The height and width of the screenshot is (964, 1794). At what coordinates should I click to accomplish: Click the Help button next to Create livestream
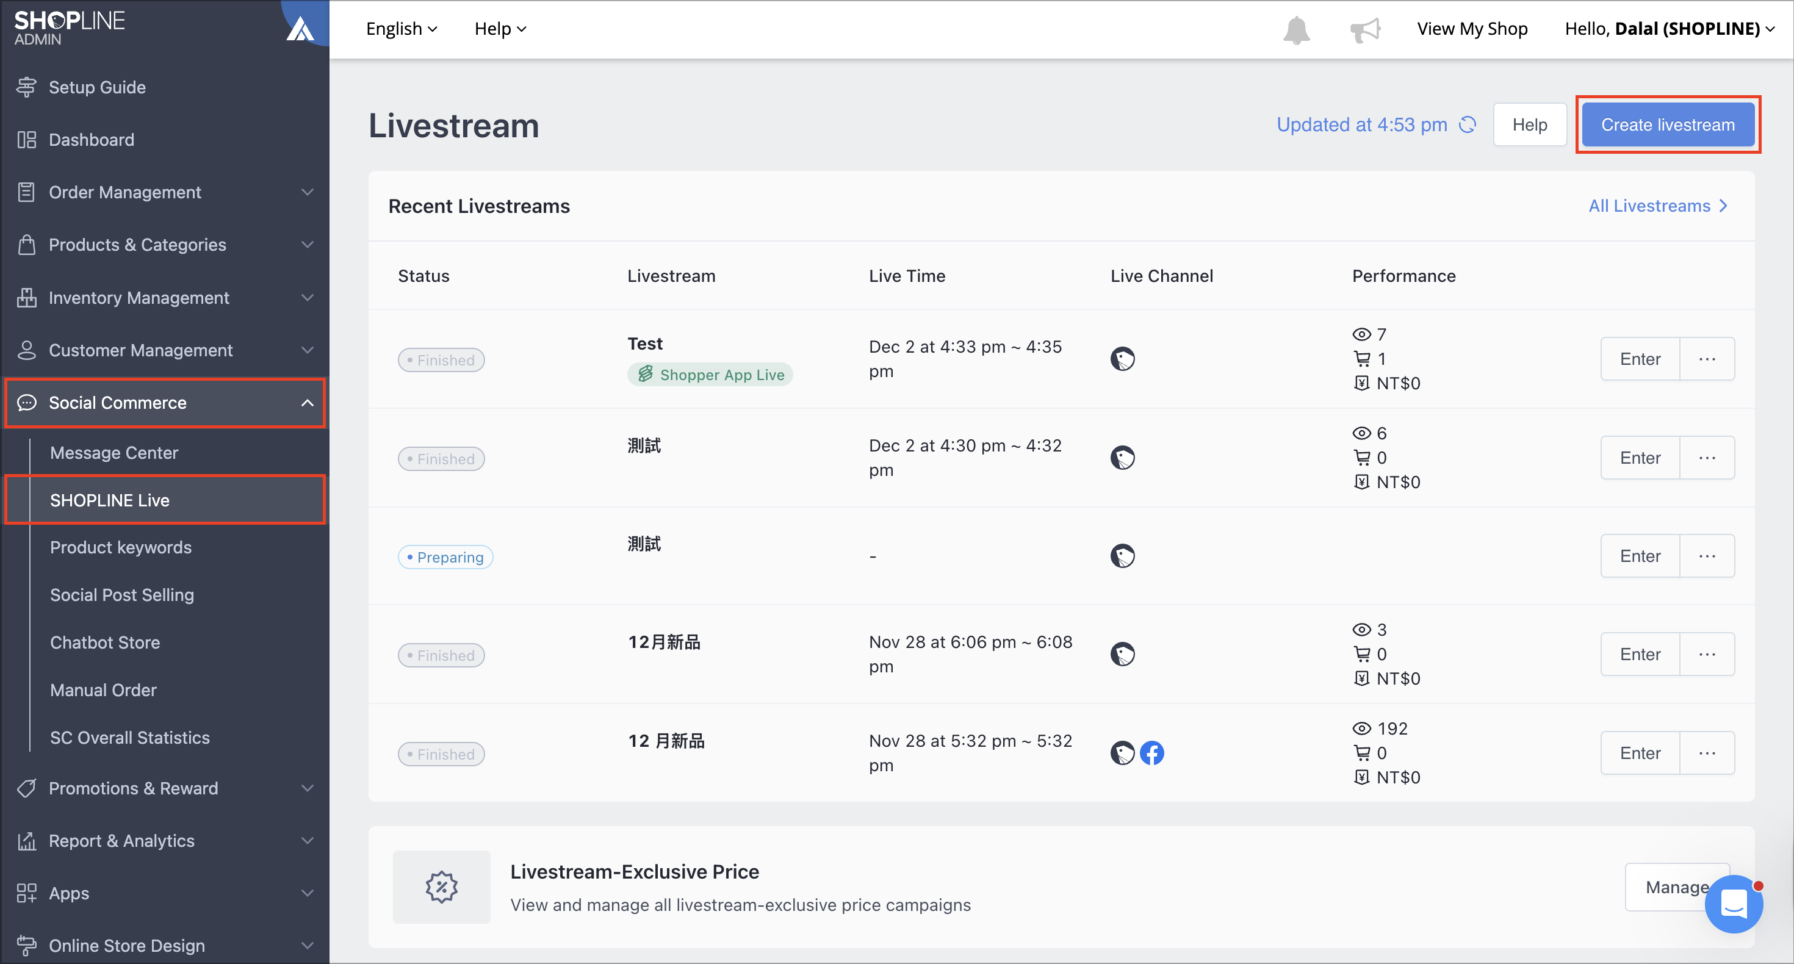coord(1529,124)
